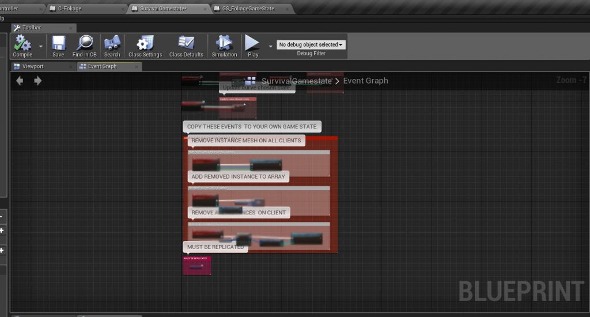
Task: Open the 'No debug object selected' dropdown
Action: tap(311, 44)
